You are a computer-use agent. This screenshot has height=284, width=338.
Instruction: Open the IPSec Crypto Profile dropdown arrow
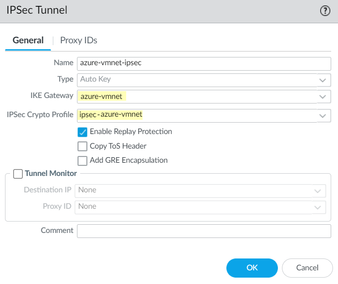click(x=323, y=115)
